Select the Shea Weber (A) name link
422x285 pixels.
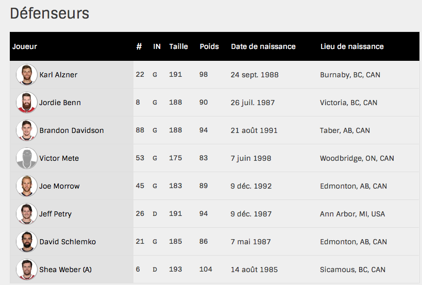pyautogui.click(x=65, y=270)
